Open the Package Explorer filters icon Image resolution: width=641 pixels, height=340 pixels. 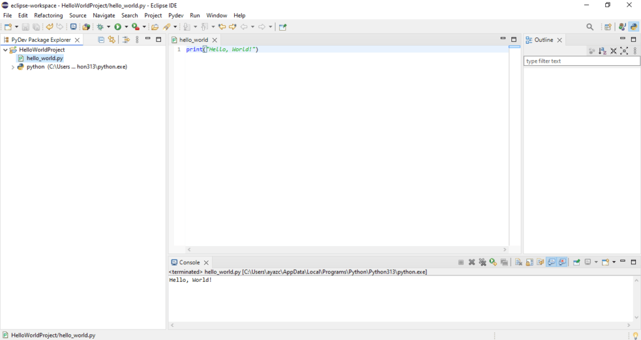126,39
